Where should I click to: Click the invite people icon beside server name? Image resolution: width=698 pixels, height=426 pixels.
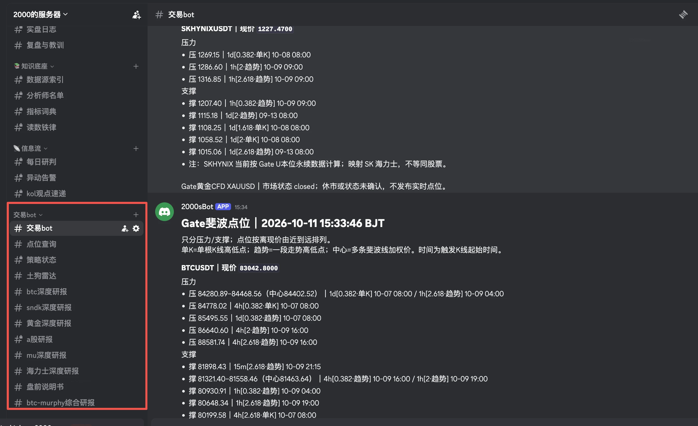(136, 15)
